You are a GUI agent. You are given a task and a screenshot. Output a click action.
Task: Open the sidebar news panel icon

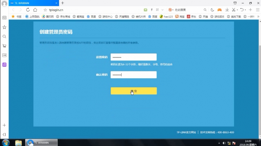click(x=4, y=18)
